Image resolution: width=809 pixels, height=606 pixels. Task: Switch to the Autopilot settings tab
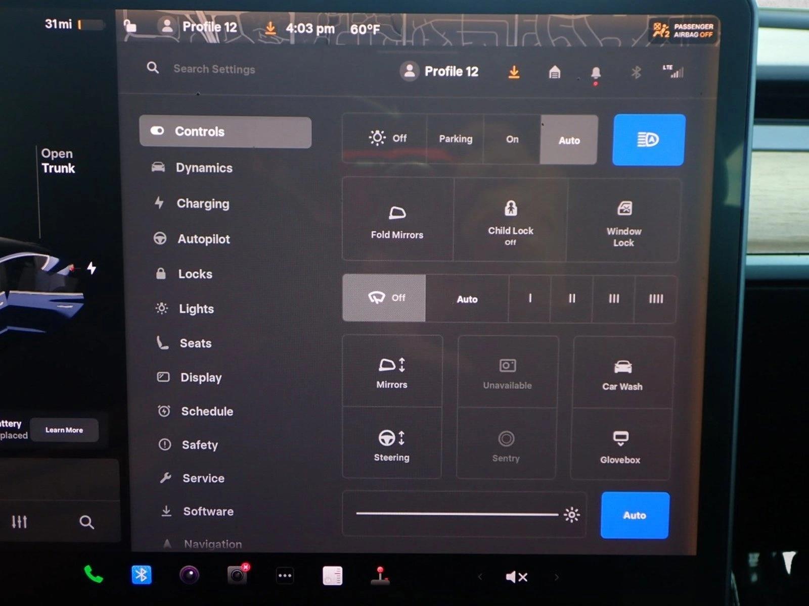pyautogui.click(x=203, y=239)
